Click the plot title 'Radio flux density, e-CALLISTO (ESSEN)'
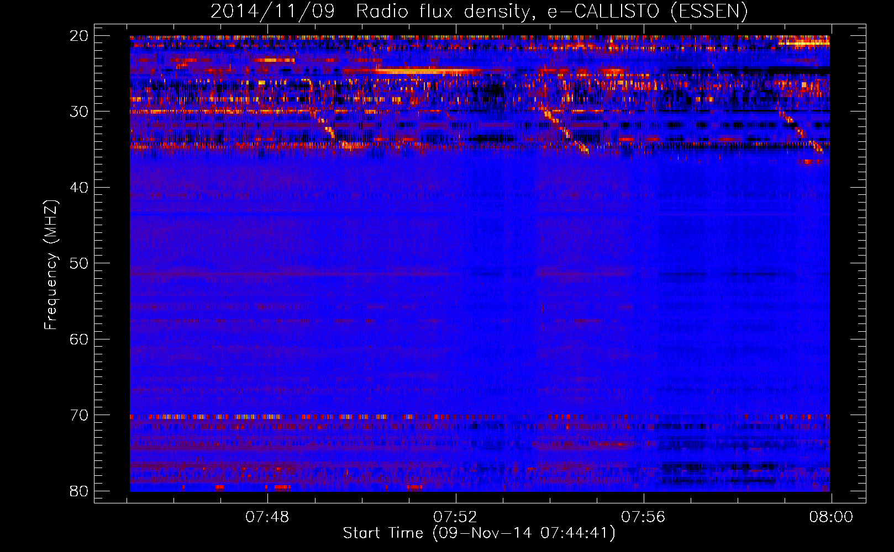894x552 pixels. click(x=551, y=11)
